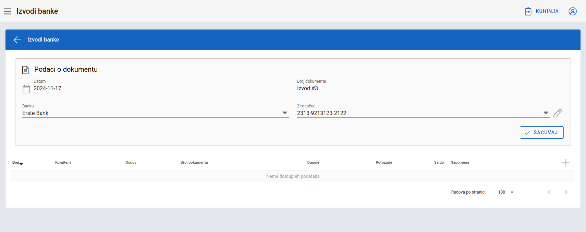Image resolution: width=586 pixels, height=232 pixels.
Task: Open the user account profile icon
Action: point(573,11)
